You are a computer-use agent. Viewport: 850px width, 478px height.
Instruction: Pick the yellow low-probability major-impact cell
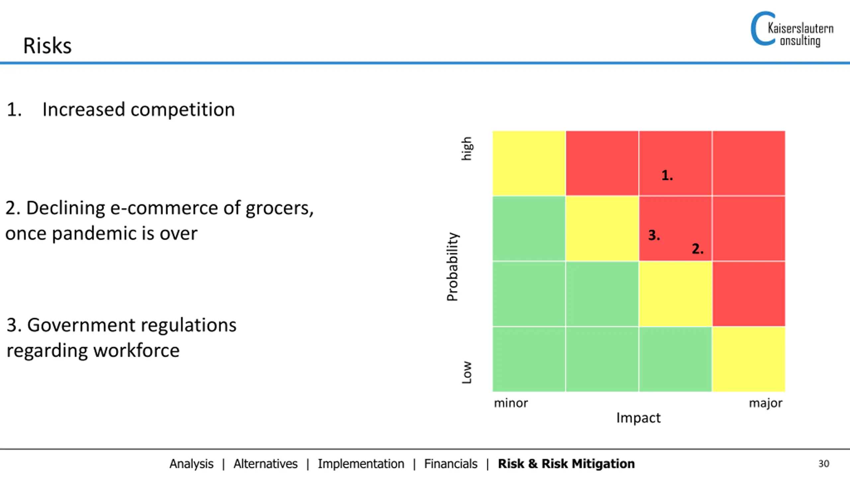tap(749, 359)
